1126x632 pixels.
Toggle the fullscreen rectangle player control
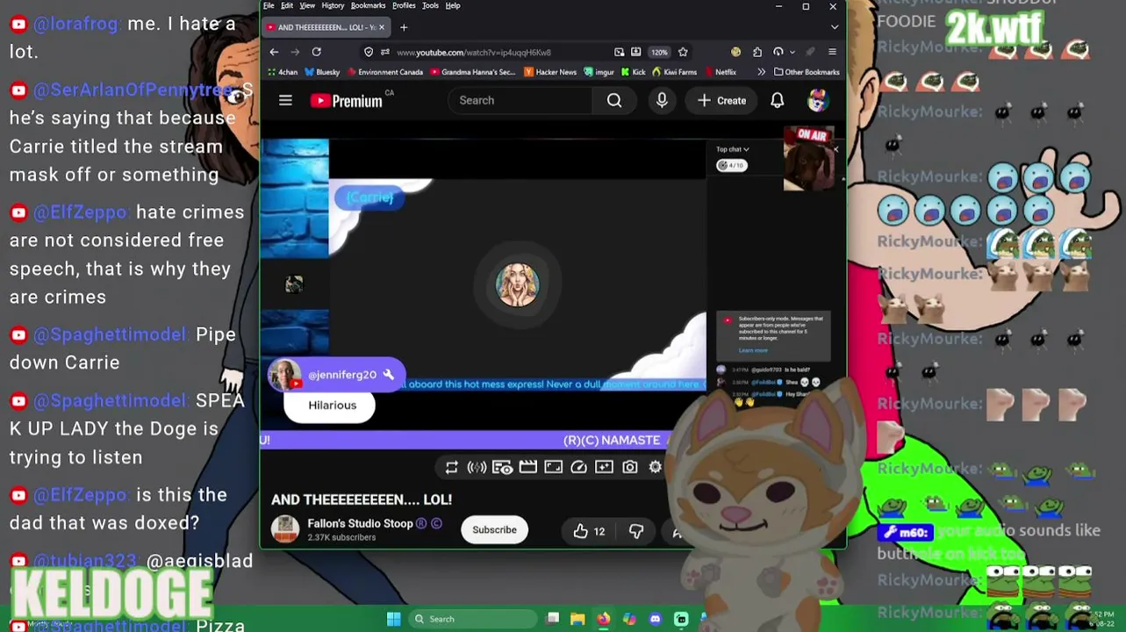553,467
